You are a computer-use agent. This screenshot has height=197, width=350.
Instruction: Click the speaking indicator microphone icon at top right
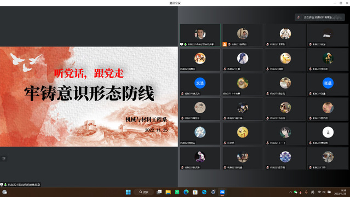(299, 17)
